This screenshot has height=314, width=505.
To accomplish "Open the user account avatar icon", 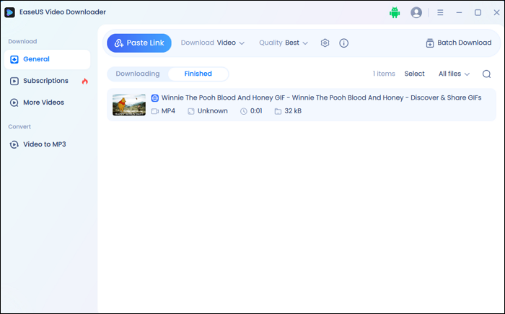I will pos(416,12).
